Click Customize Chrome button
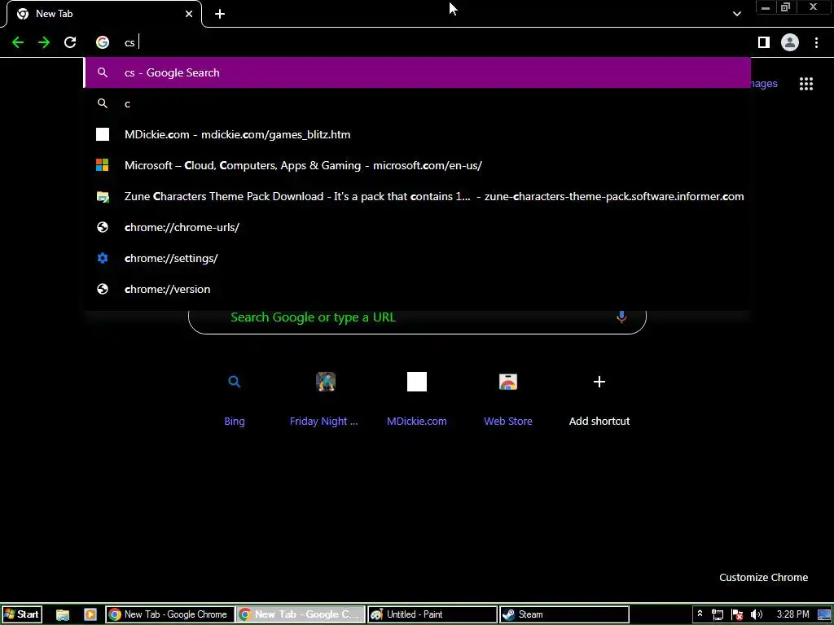 763,577
